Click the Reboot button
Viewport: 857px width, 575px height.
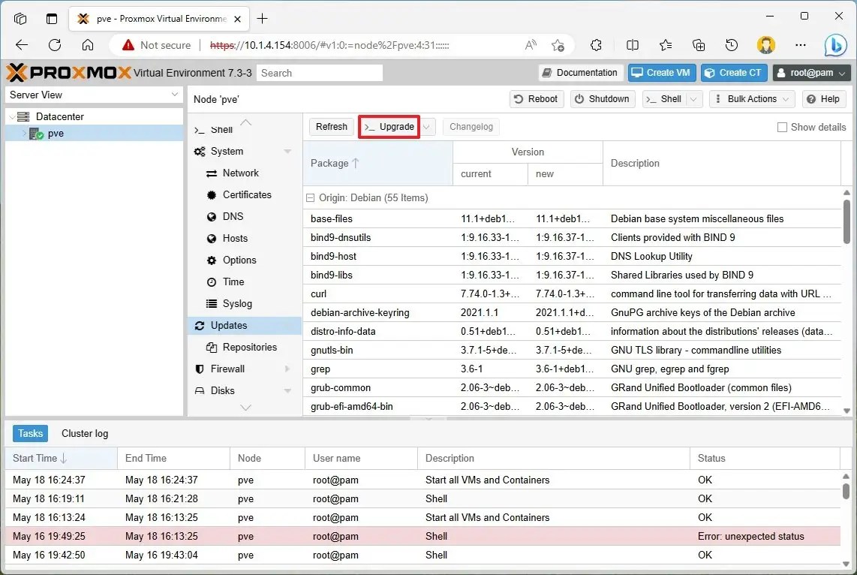(x=537, y=99)
